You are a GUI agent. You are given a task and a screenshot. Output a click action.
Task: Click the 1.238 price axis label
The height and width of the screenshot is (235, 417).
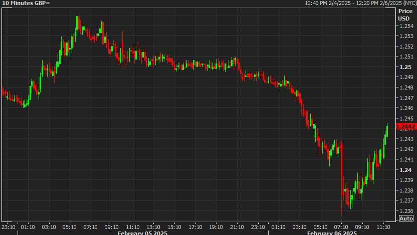(406, 190)
